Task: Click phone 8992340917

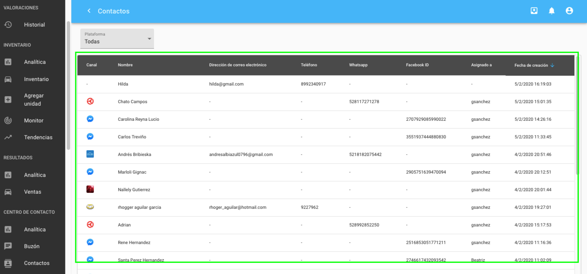Action: 313,84
